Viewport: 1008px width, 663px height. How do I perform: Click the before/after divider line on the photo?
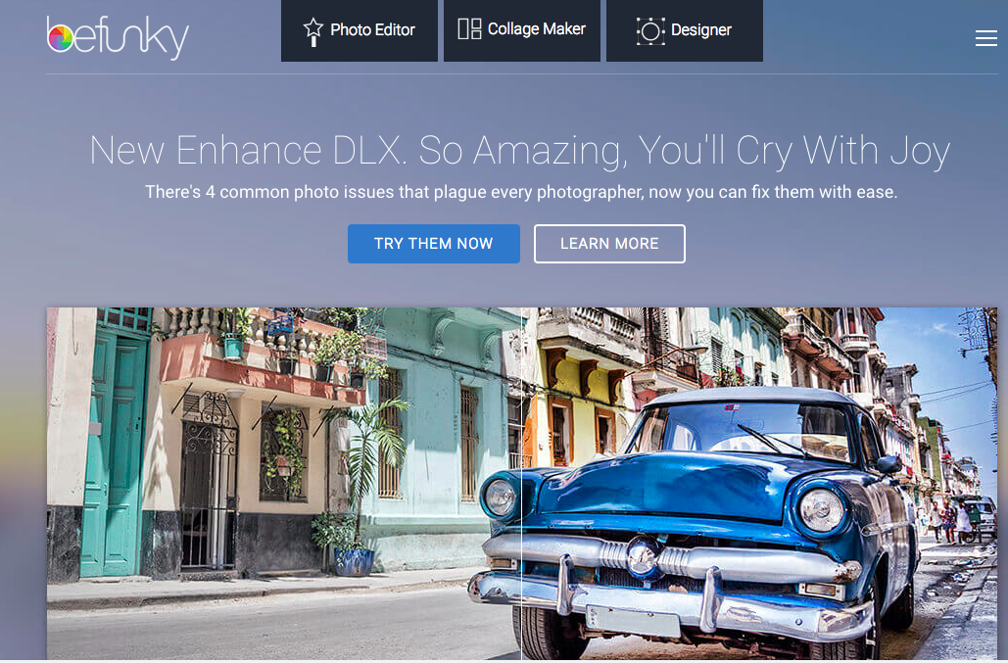coord(521,483)
